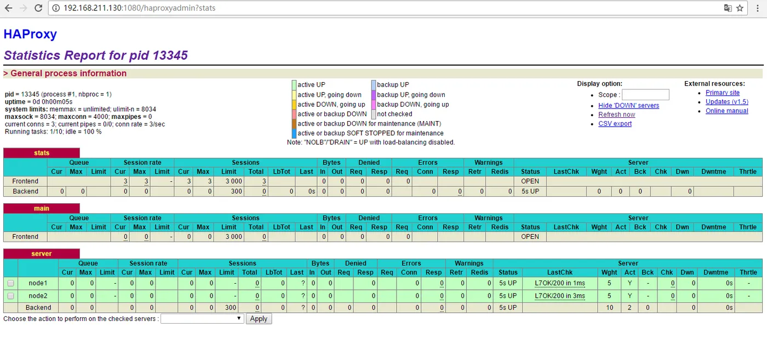The width and height of the screenshot is (767, 361).
Task: Click the stats Backend 5s UP status
Action: click(530, 191)
